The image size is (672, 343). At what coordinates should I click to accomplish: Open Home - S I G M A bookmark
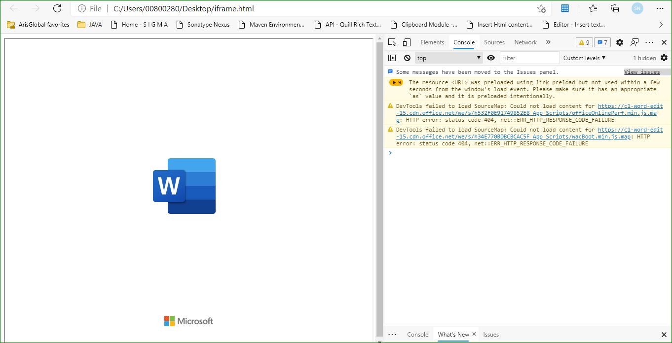(139, 24)
